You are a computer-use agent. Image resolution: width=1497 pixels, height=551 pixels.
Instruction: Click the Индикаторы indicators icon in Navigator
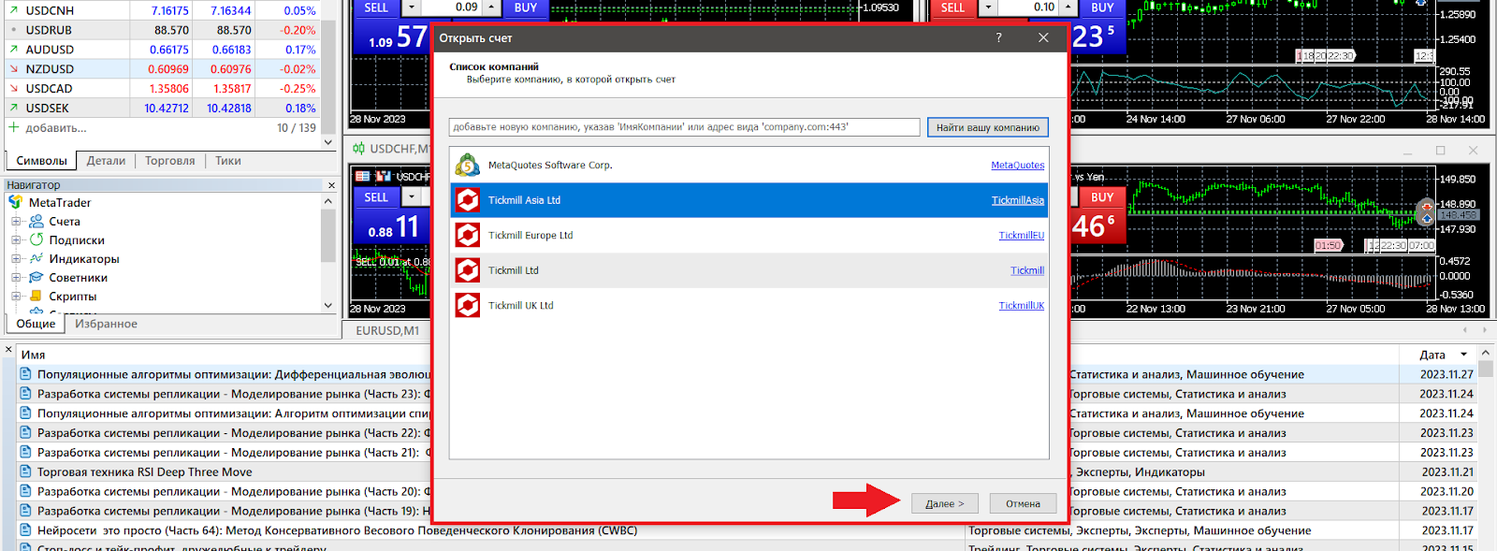36,258
